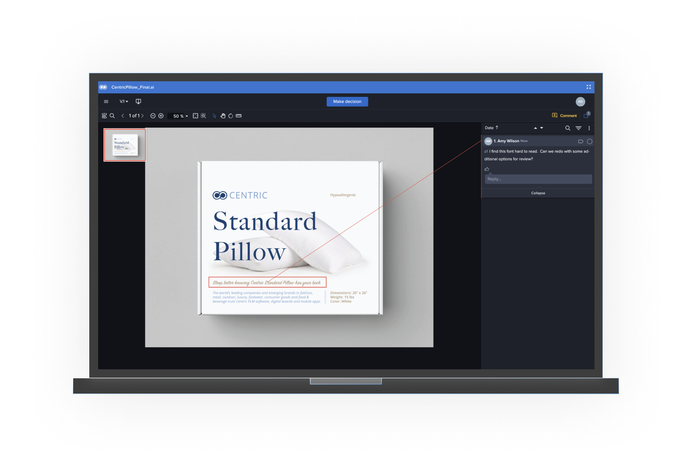The image size is (691, 466).
Task: Like Amy Wilson's comment with thumbs up
Action: pyautogui.click(x=487, y=169)
